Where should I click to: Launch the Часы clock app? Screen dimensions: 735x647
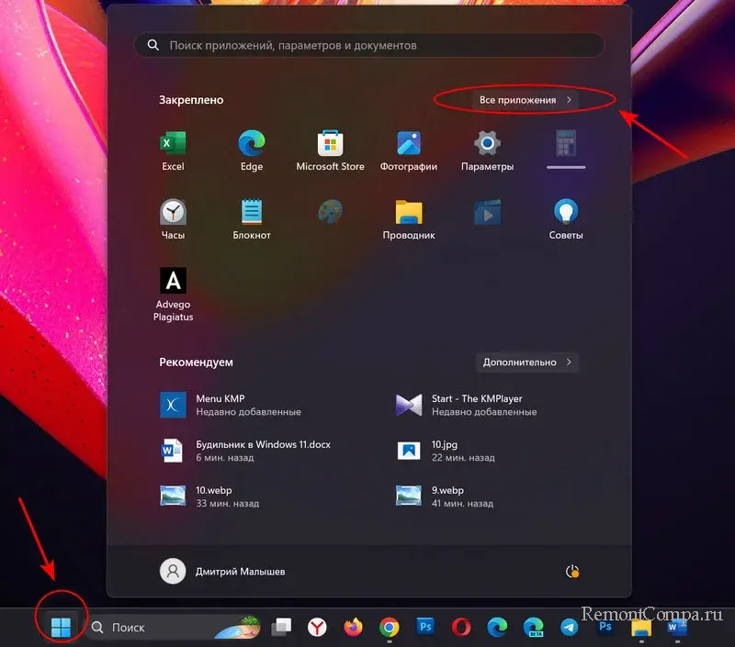[x=173, y=219]
